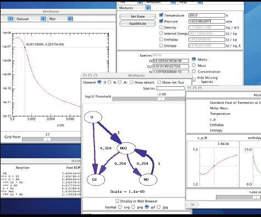The width and height of the screenshot is (261, 217).
Task: Click the Set State button
Action: [137, 16]
